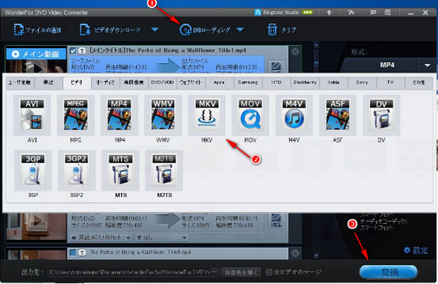Open the feedback chat icon in title bar

coord(373,13)
